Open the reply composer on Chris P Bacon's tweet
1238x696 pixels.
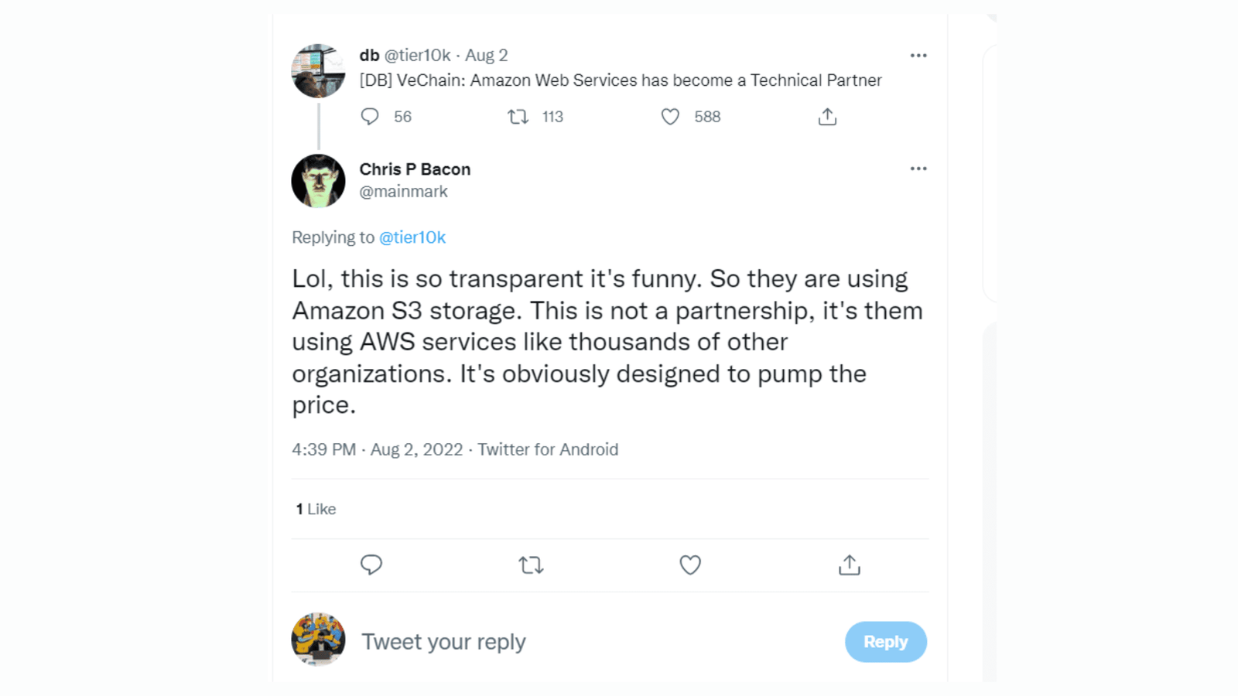click(x=371, y=565)
